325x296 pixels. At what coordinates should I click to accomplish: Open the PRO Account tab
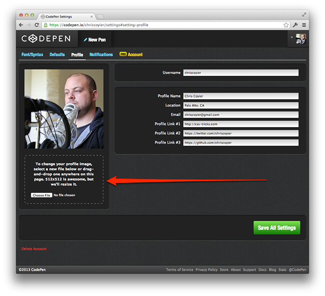[x=131, y=54]
